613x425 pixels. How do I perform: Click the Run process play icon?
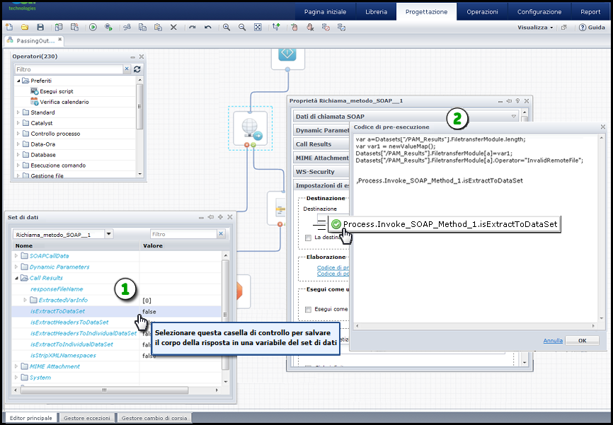point(93,27)
